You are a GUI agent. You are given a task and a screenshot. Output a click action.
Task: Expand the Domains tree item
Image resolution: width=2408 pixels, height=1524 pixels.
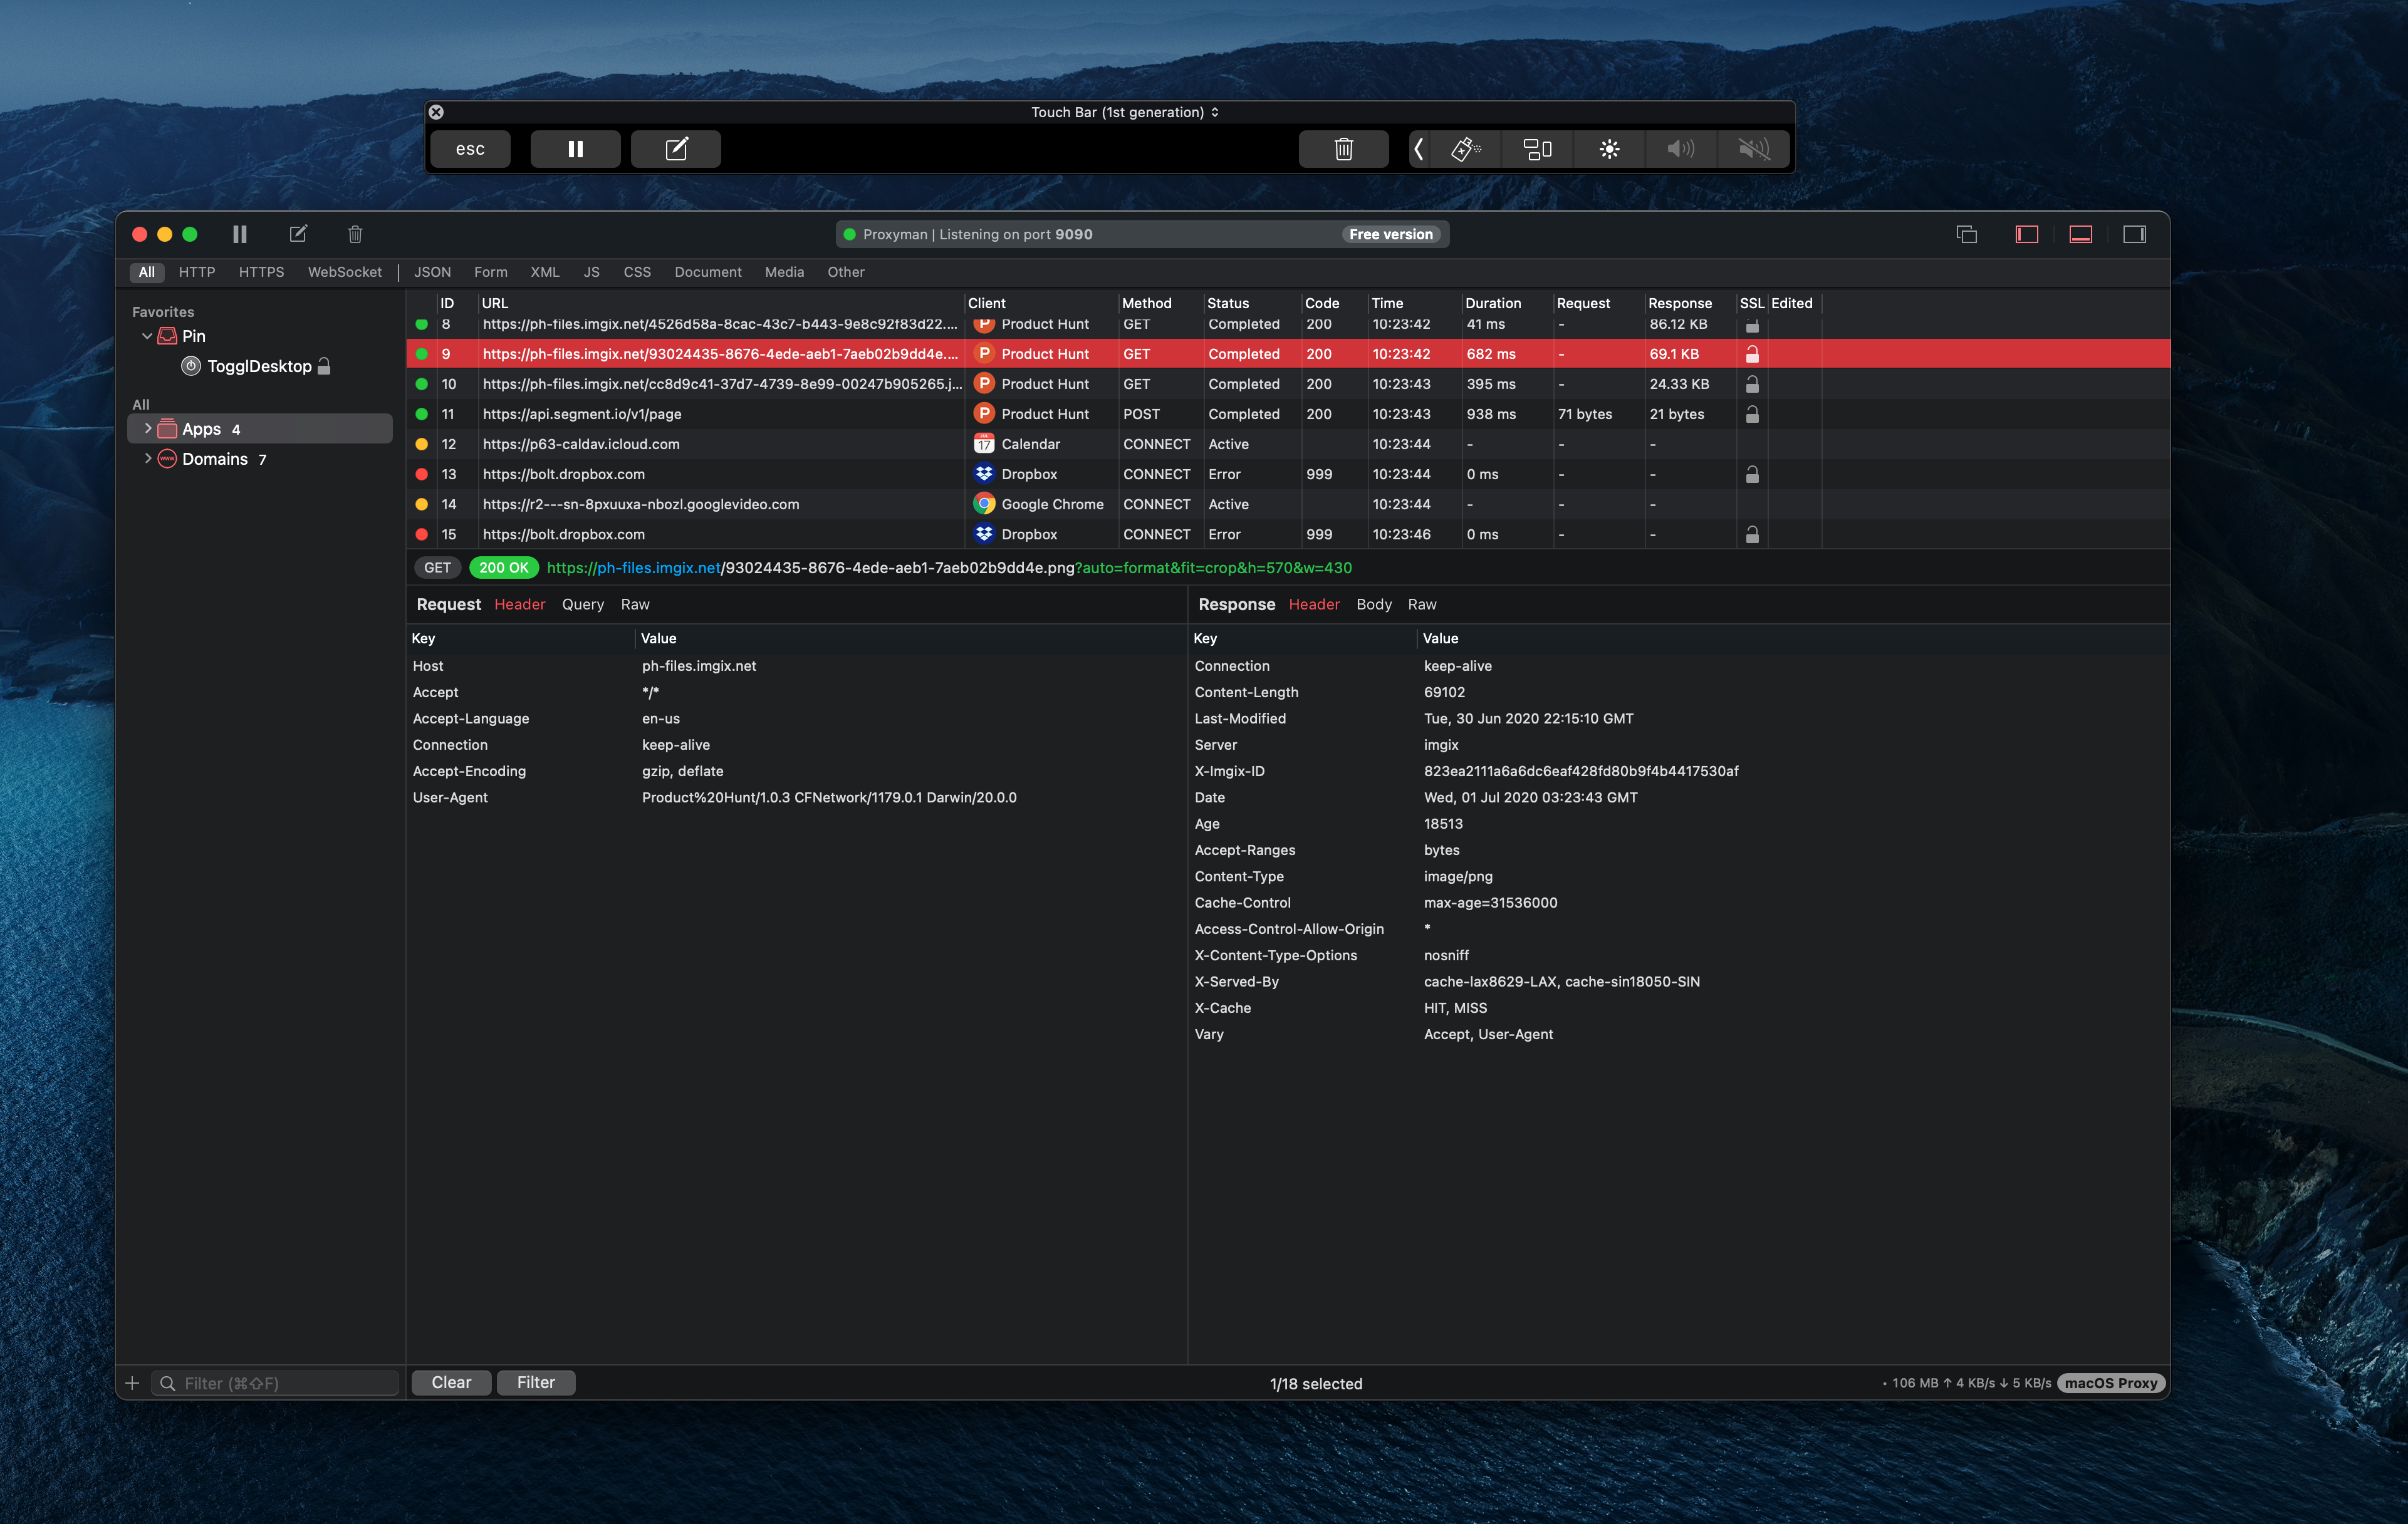click(148, 459)
